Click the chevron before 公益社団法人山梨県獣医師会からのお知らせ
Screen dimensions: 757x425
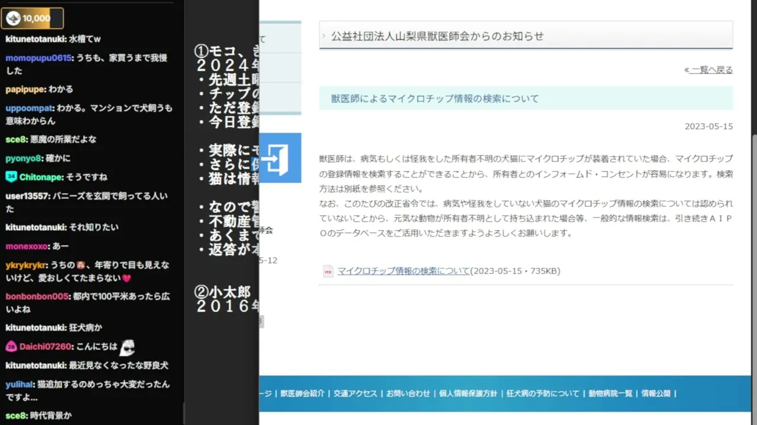coord(323,36)
